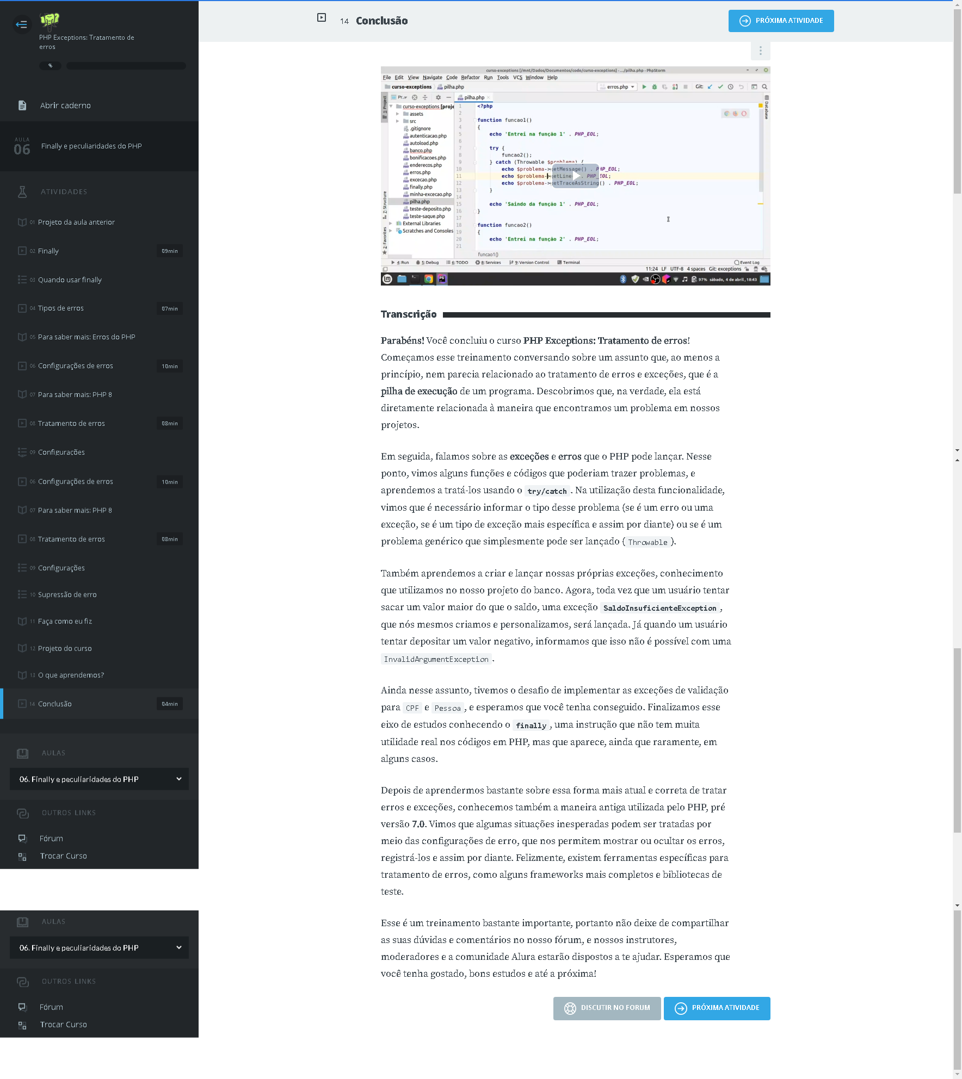
Task: Click the back arrow icon in sidebar
Action: [x=21, y=24]
